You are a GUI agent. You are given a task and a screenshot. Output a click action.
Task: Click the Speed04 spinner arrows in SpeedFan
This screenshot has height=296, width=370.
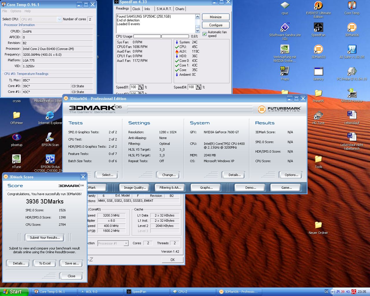pyautogui.click(x=199, y=87)
